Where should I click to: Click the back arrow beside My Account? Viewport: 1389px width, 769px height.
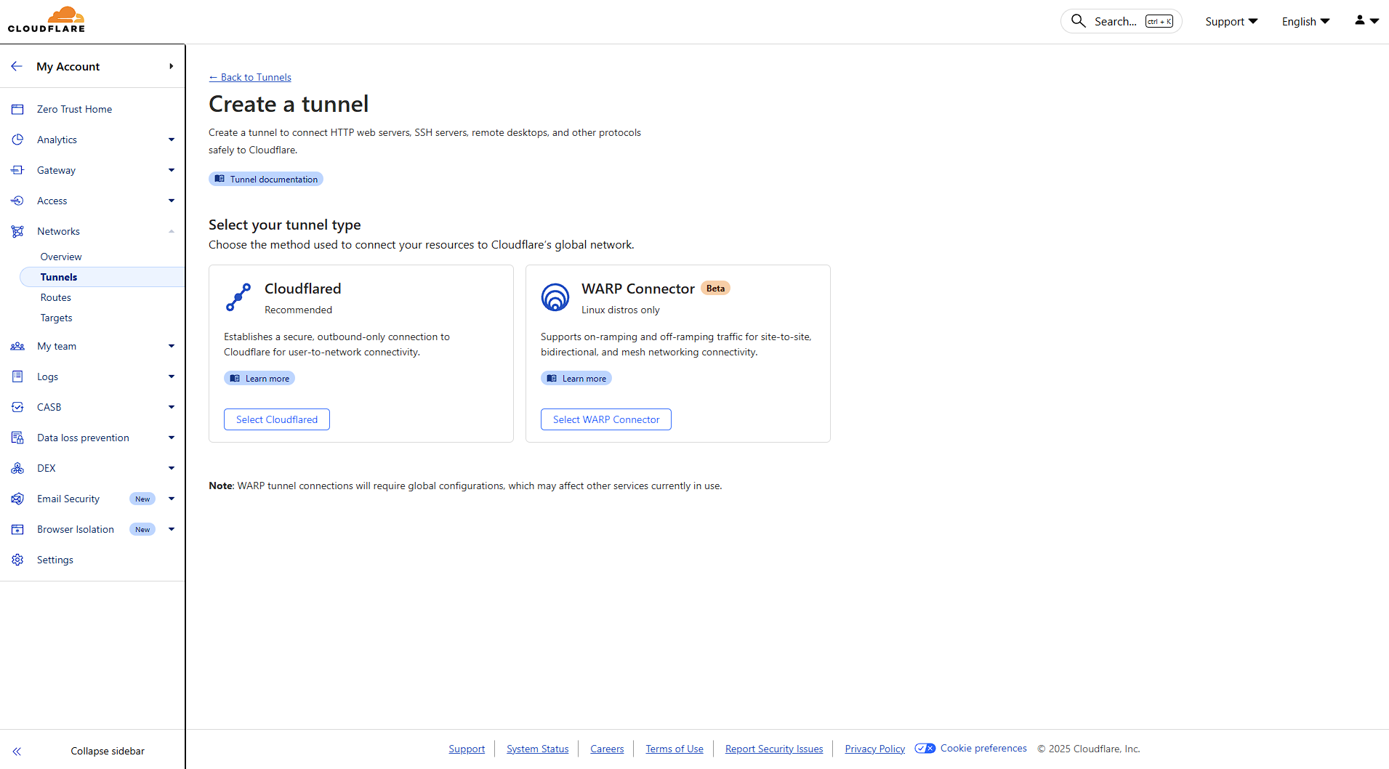tap(17, 66)
